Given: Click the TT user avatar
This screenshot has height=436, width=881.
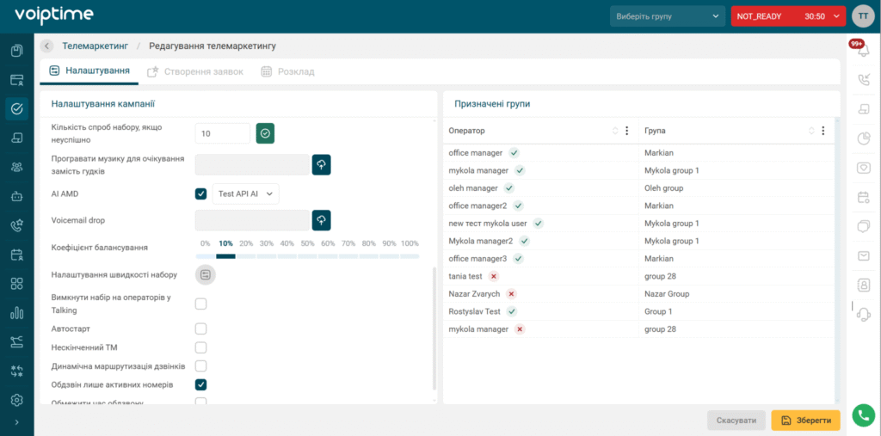Looking at the screenshot, I should (863, 16).
